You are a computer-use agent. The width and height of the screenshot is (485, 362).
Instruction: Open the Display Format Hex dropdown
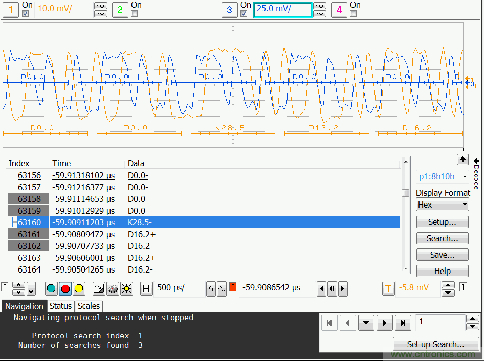443,205
